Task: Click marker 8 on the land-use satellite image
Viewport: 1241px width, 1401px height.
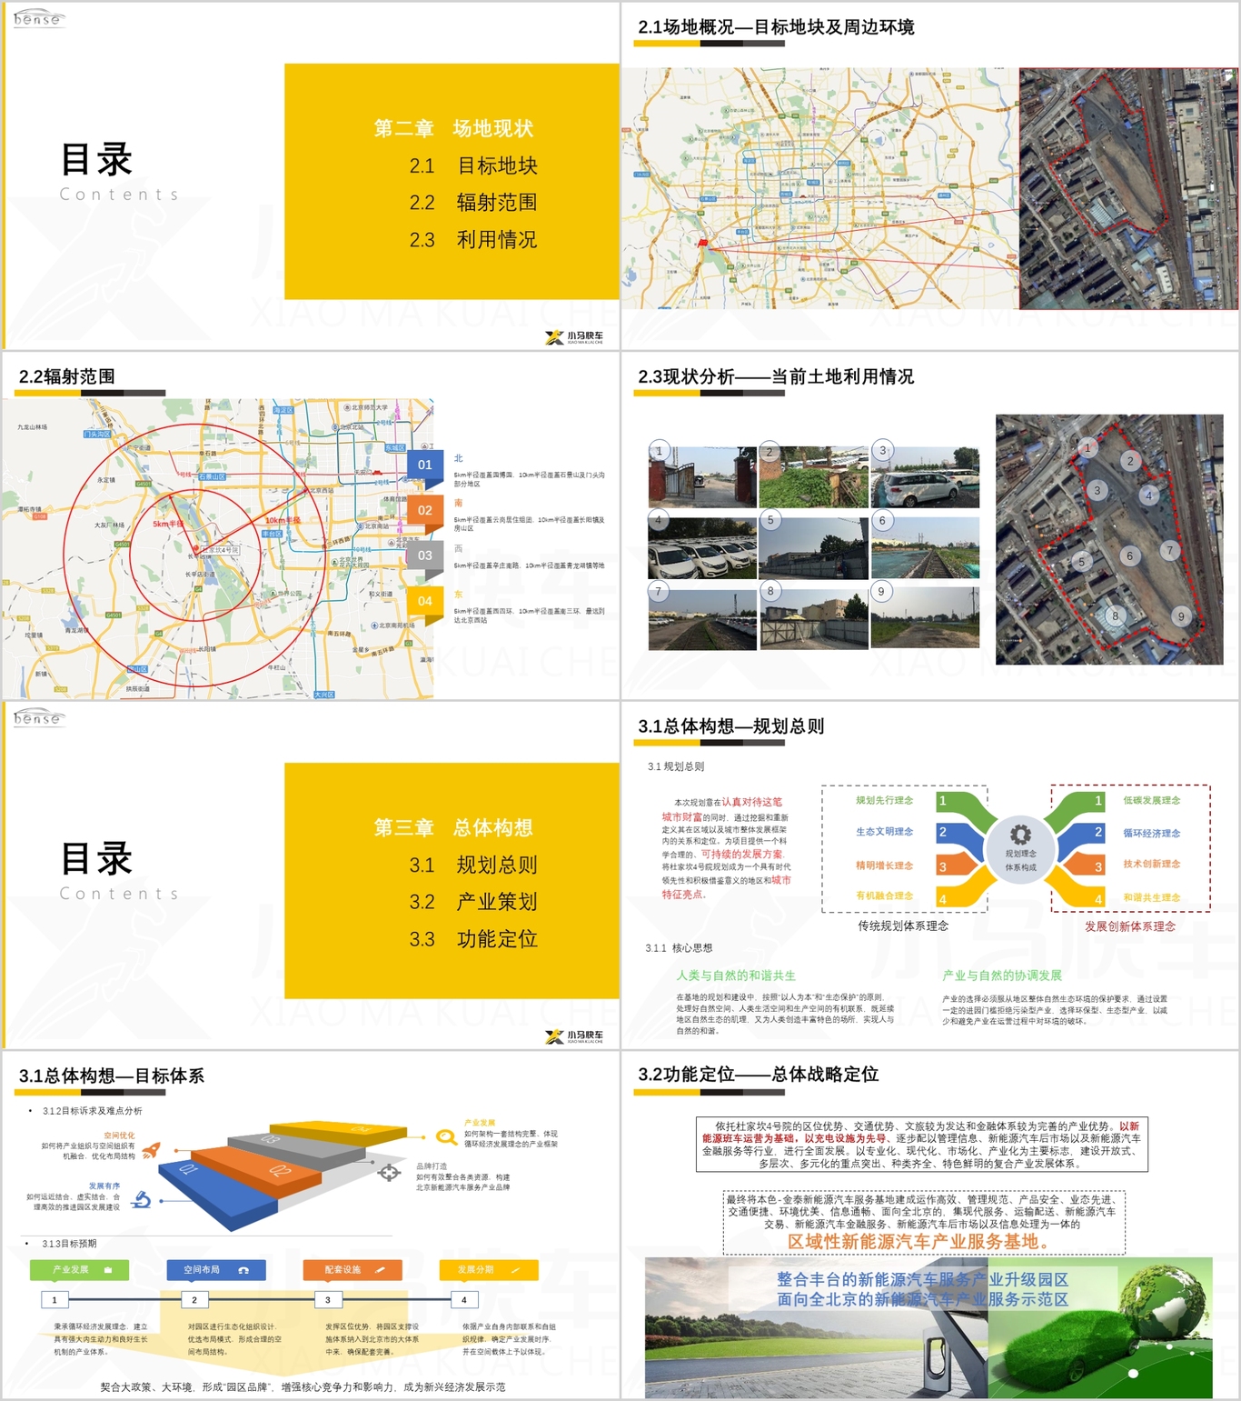Action: click(x=1116, y=615)
